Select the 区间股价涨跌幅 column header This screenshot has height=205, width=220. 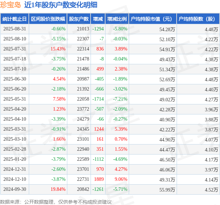48,19
